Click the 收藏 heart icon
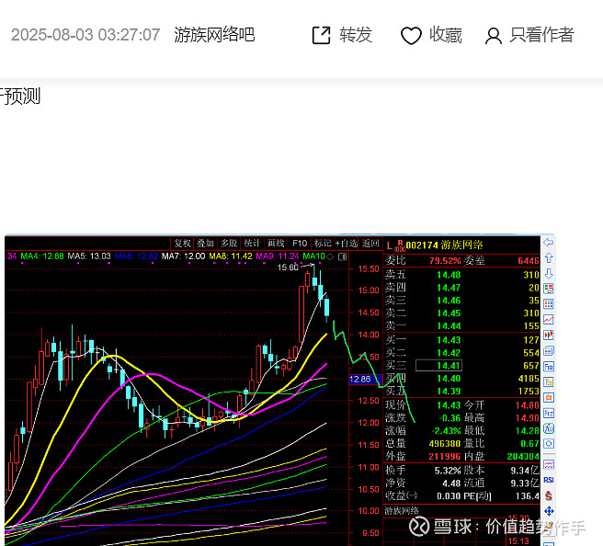 pos(411,36)
